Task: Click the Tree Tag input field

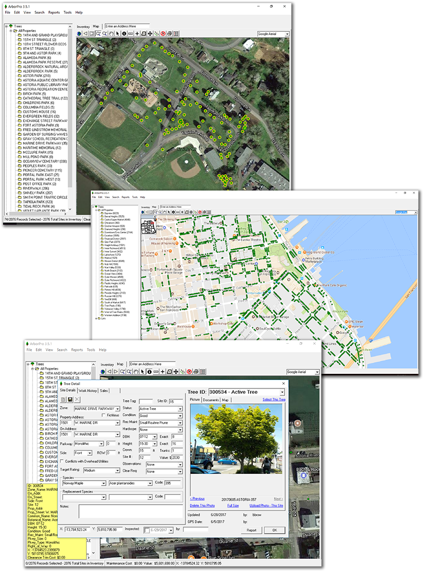Action: tap(146, 401)
